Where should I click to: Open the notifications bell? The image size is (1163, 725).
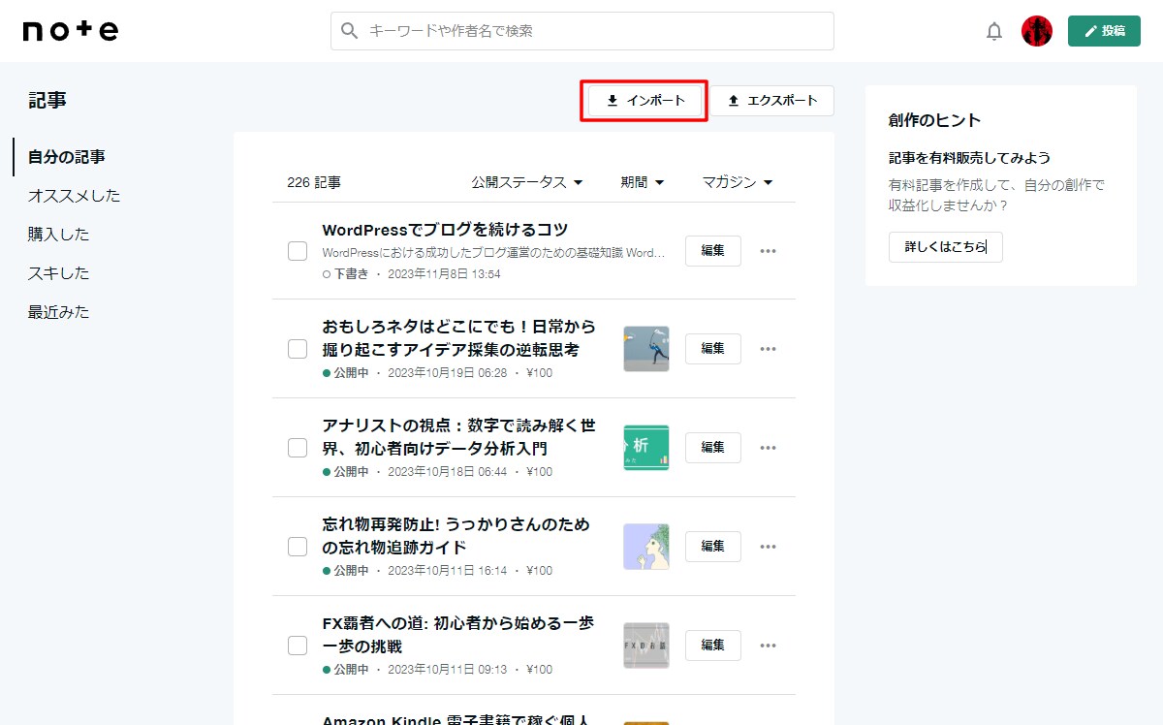[994, 31]
